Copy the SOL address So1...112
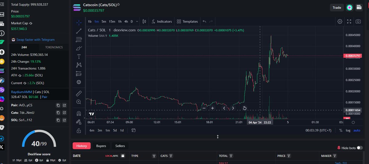Image resolution: width=369 pixels, height=164 pixels. (x=58, y=120)
